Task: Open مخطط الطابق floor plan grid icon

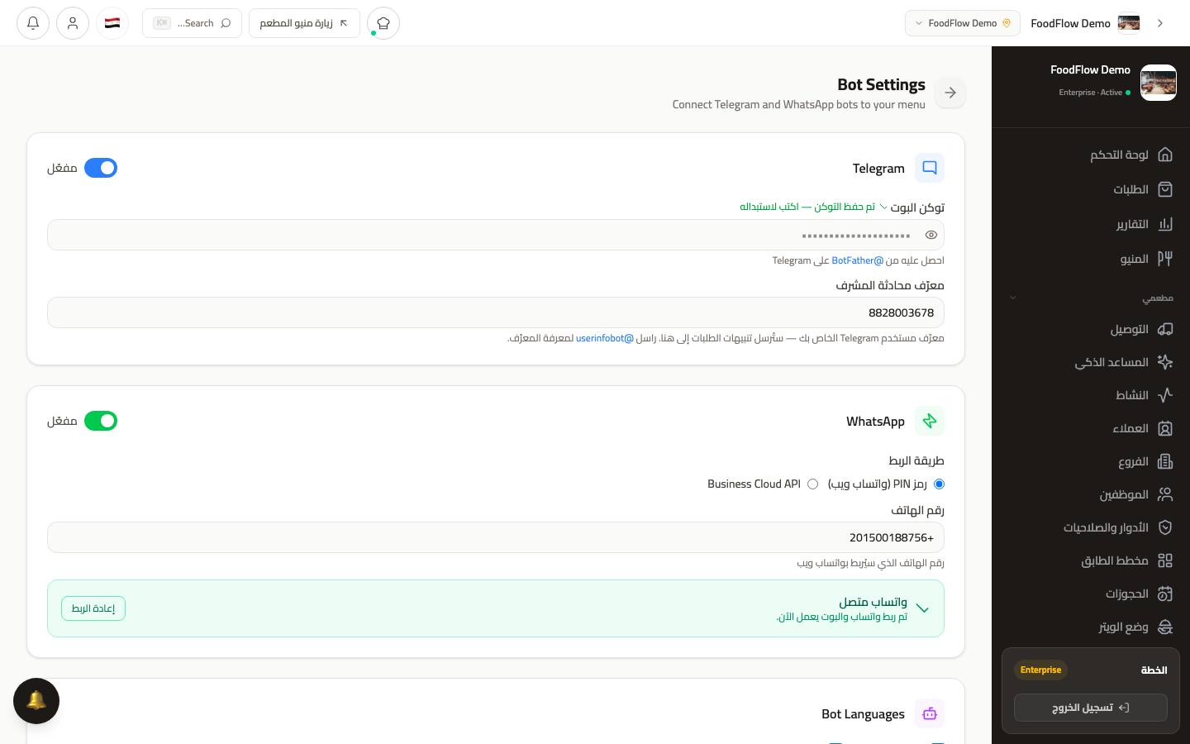Action: 1165,560
